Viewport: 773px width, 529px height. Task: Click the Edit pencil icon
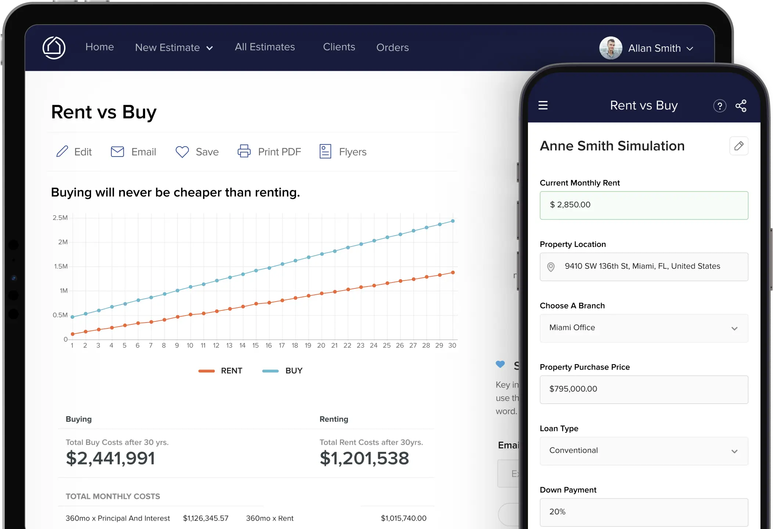62,151
